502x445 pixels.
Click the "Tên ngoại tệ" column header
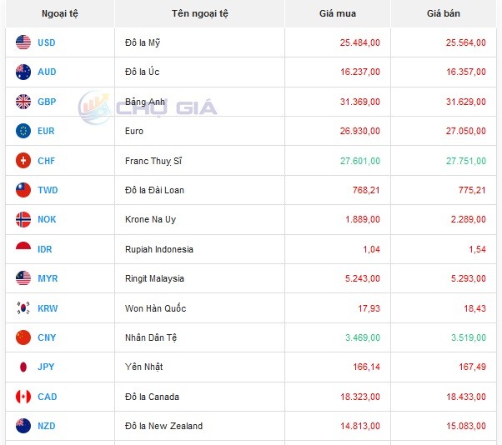click(199, 13)
